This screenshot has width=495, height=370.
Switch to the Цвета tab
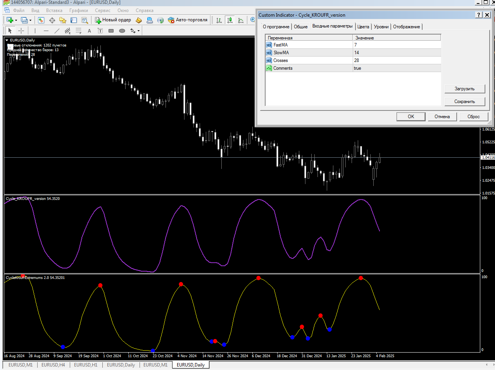click(x=363, y=27)
